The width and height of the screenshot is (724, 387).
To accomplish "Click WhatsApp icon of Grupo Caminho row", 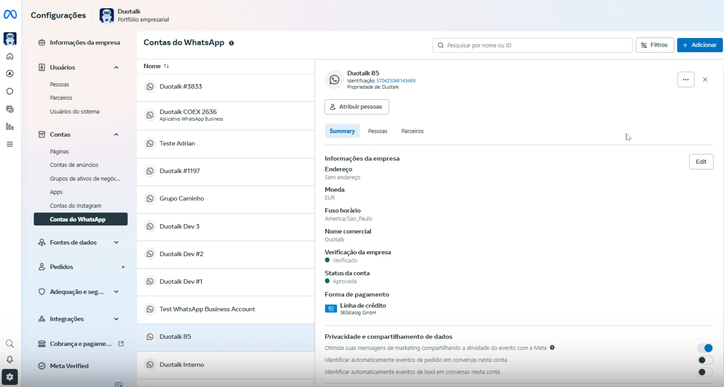I will [x=150, y=199].
